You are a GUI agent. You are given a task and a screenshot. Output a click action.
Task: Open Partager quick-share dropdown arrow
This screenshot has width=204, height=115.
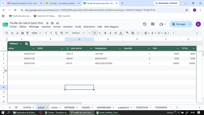pos(190,24)
